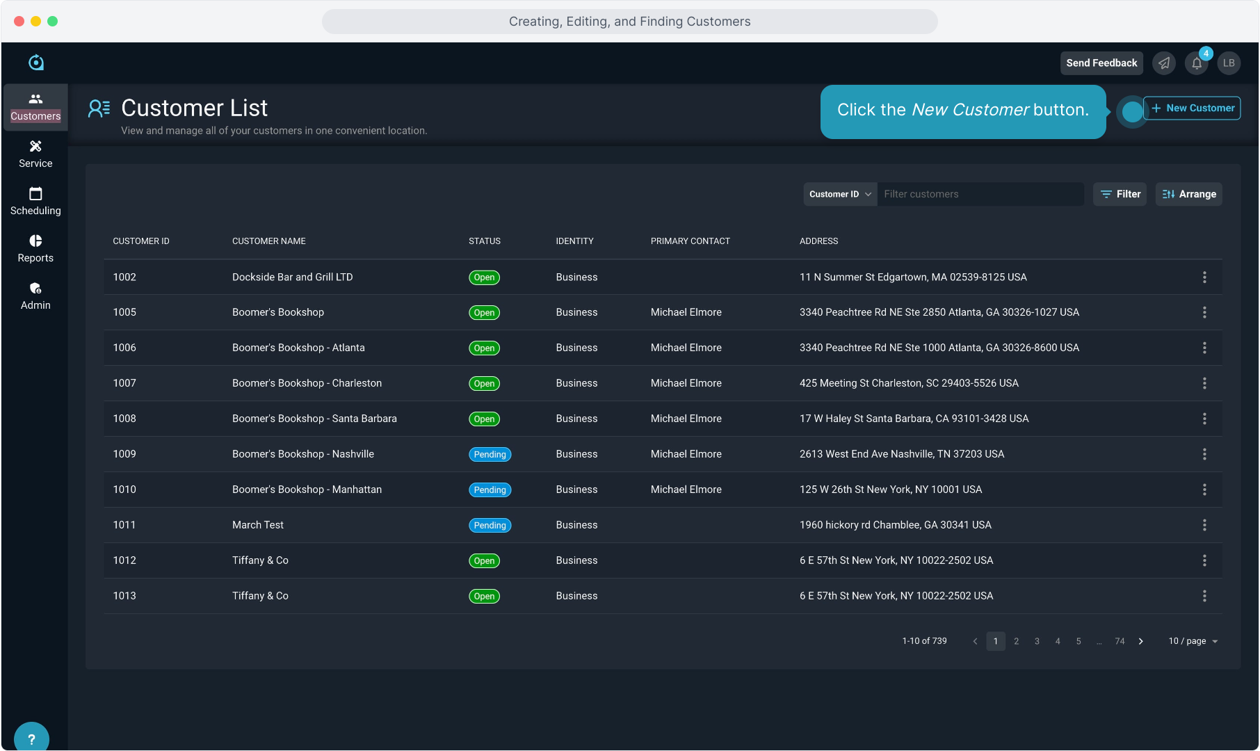Click the New Customer button
Image resolution: width=1260 pixels, height=751 pixels.
1192,108
